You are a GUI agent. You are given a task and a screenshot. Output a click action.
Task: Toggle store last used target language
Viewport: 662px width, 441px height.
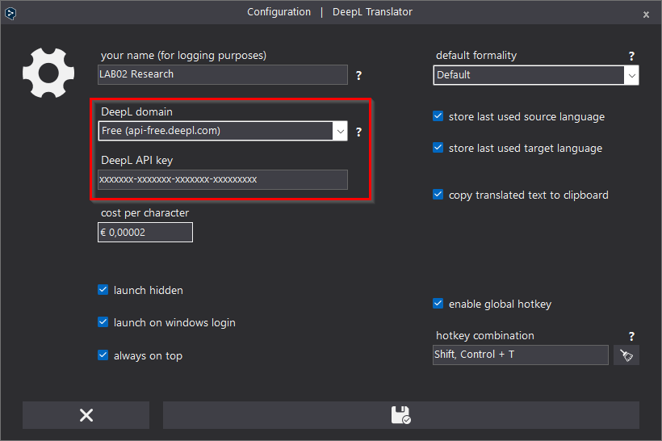438,148
